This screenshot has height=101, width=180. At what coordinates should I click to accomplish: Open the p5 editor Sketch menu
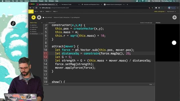point(48,12)
